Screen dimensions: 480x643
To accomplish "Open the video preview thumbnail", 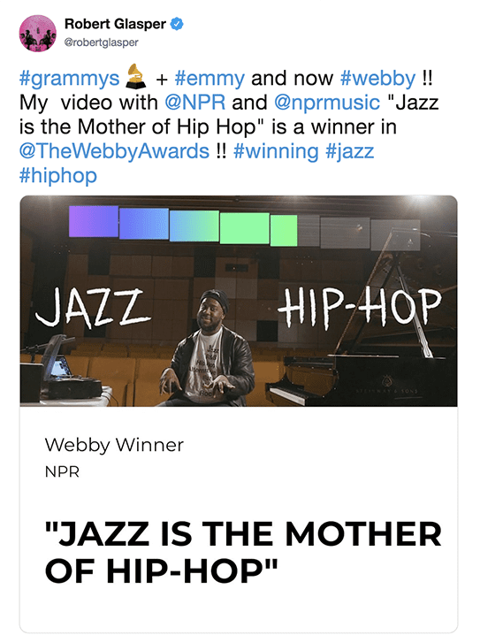I will pos(239,301).
